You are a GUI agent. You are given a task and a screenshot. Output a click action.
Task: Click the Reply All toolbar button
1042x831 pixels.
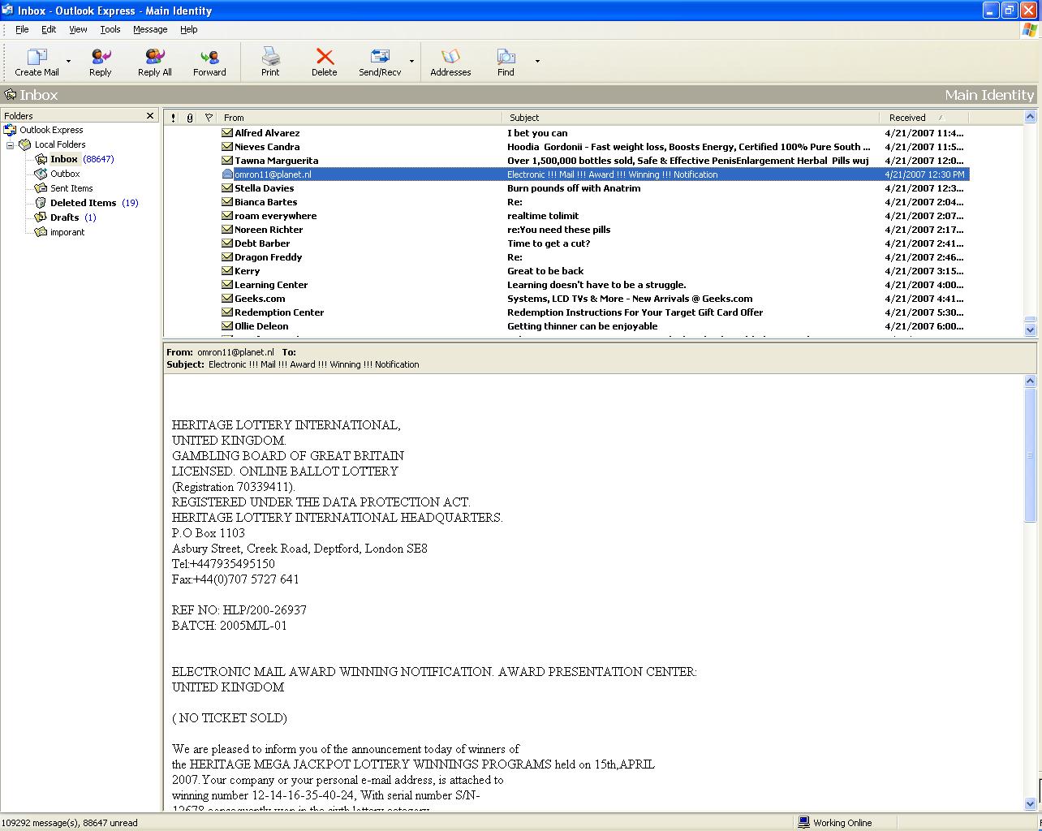point(154,62)
